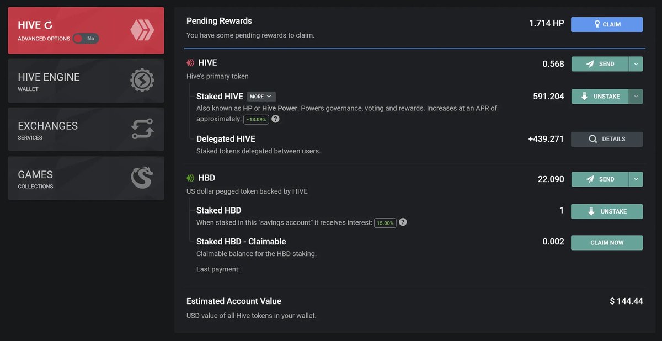Open the Exchanges services tab
This screenshot has height=341, width=662.
click(86, 129)
